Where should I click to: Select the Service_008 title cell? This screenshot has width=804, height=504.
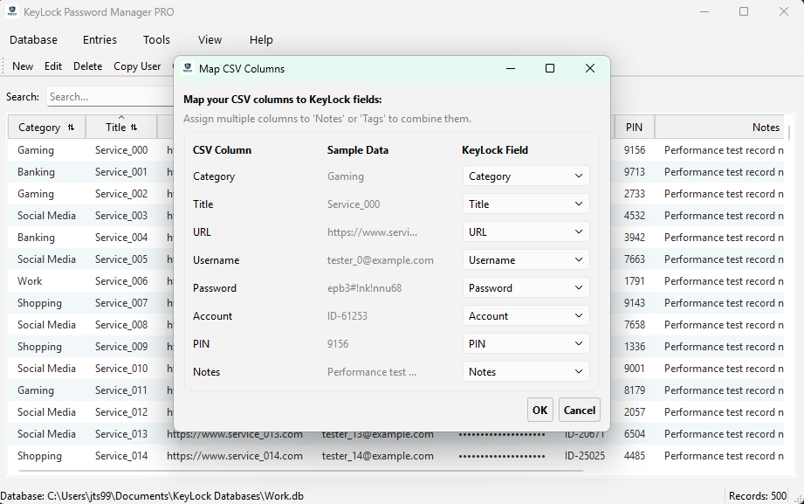pyautogui.click(x=121, y=325)
